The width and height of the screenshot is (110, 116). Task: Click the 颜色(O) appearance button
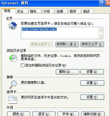(19, 114)
